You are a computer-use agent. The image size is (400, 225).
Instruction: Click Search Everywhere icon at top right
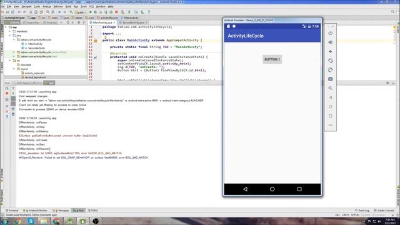point(392,12)
